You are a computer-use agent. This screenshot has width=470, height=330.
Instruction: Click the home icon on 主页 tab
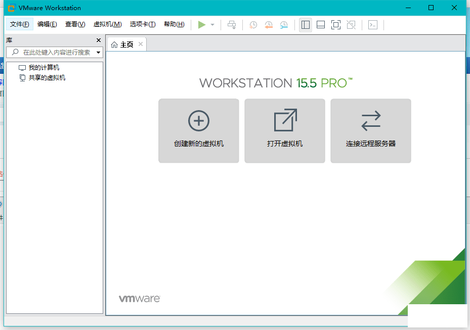114,44
